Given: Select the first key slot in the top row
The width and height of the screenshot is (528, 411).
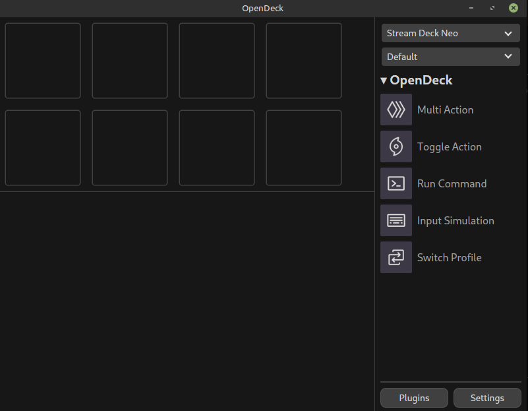Looking at the screenshot, I should click(x=43, y=61).
